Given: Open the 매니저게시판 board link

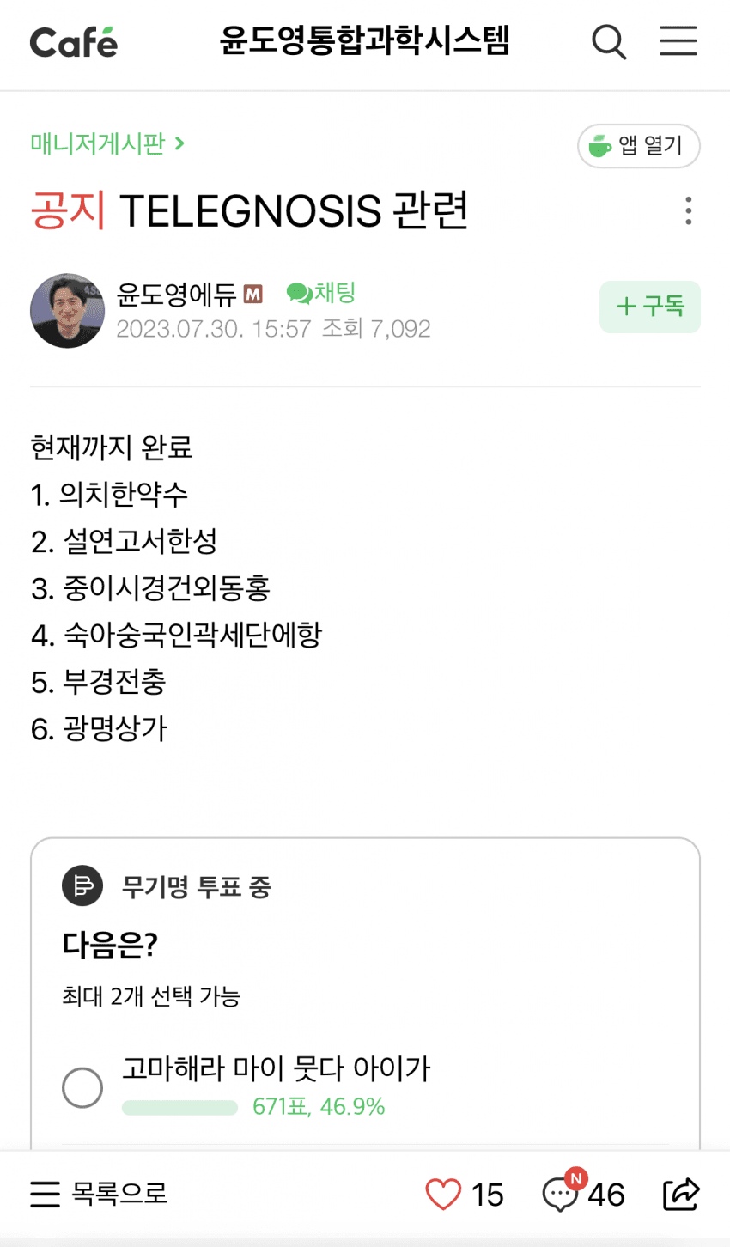Looking at the screenshot, I should point(97,143).
